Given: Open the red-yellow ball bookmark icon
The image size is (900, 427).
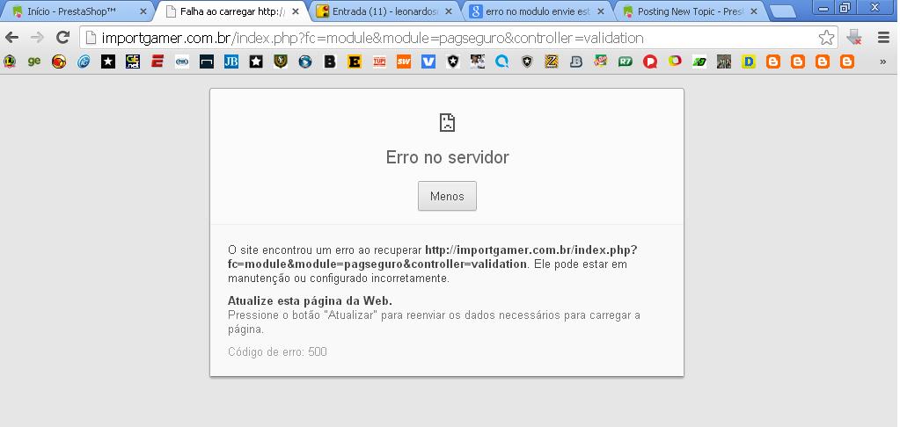Looking at the screenshot, I should coord(59,62).
